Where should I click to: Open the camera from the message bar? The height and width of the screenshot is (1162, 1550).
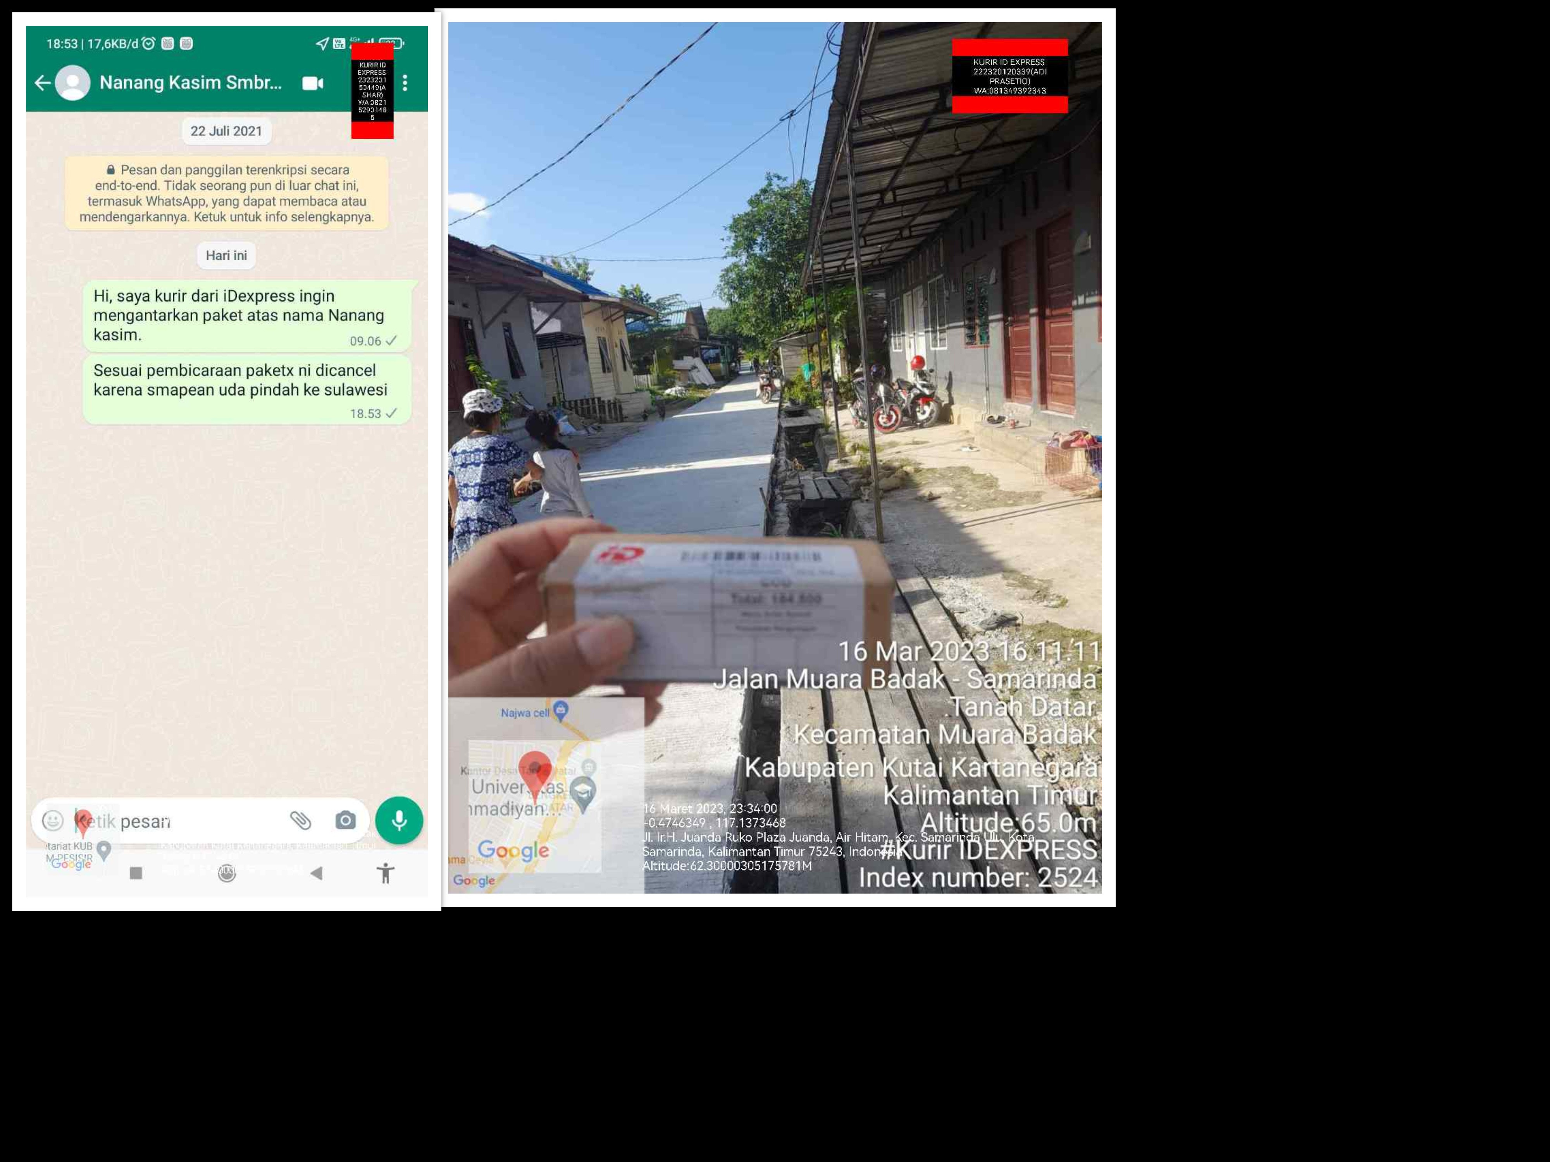(x=346, y=820)
